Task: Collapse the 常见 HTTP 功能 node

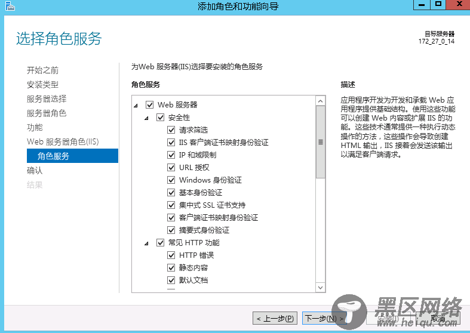Action: 146,243
